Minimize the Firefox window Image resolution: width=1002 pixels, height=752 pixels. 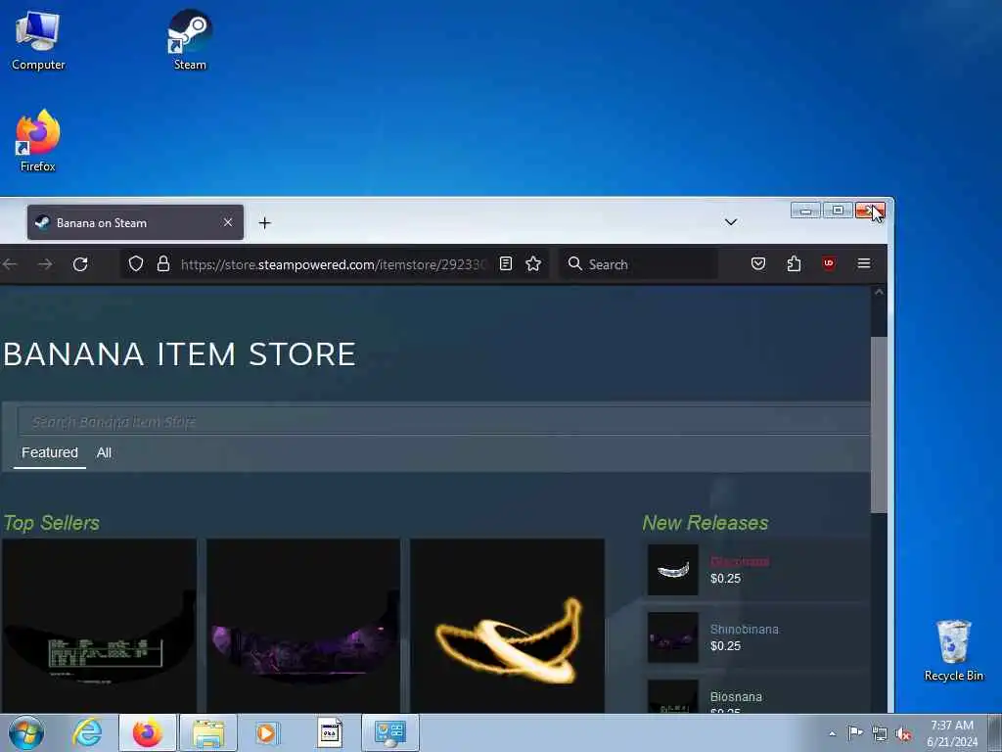(805, 211)
